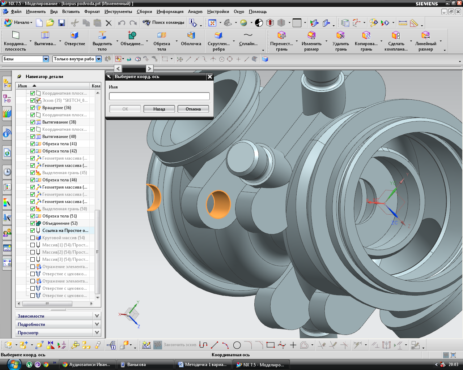Toggle the Обрезка тела (51) checkbox

(x=33, y=216)
